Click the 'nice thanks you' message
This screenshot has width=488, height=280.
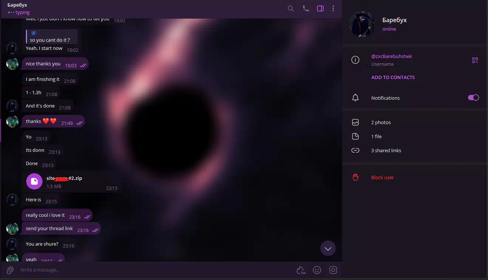pos(55,64)
